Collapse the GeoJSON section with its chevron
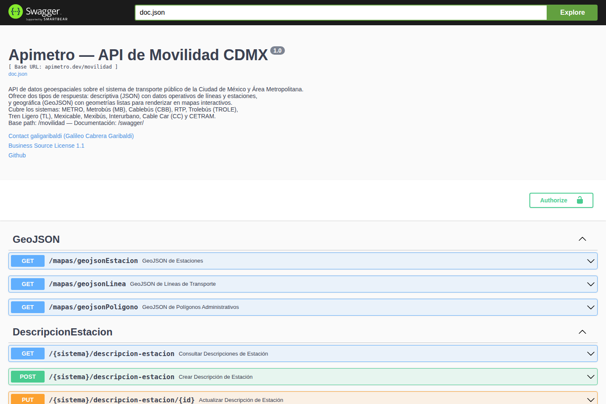Viewport: 606px width, 404px height. 582,239
